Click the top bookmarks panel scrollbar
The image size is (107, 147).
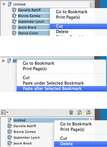click(91, 5)
